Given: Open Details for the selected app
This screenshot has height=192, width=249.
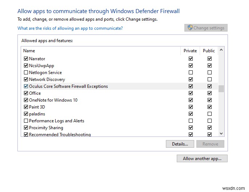Looking at the screenshot, I should [180, 144].
